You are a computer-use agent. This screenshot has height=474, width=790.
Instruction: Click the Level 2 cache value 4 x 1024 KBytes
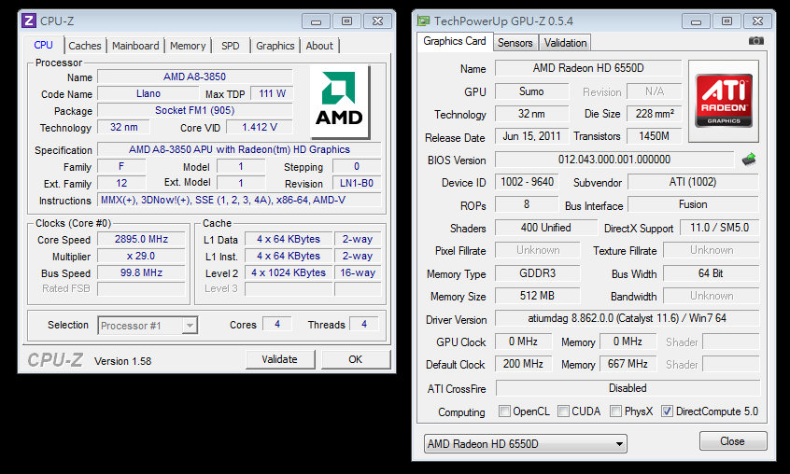pos(289,272)
